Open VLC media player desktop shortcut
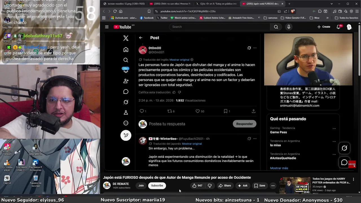The image size is (361, 203). coord(7,166)
